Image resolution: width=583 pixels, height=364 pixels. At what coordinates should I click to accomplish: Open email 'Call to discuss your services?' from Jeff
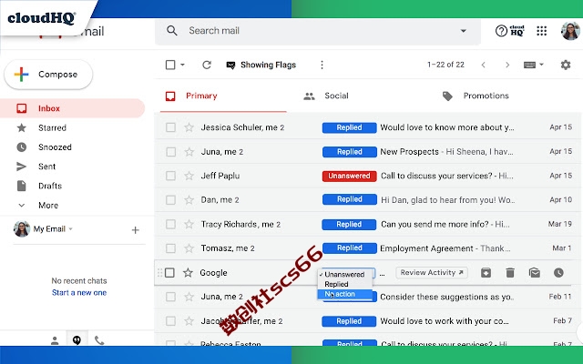(436, 176)
